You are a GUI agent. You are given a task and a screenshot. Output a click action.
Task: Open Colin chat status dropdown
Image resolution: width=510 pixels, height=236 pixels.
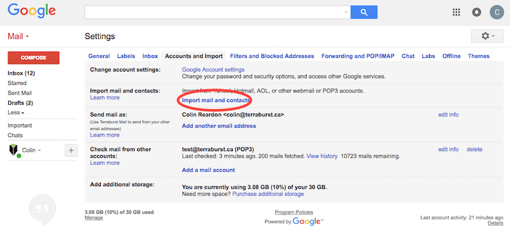[40, 151]
